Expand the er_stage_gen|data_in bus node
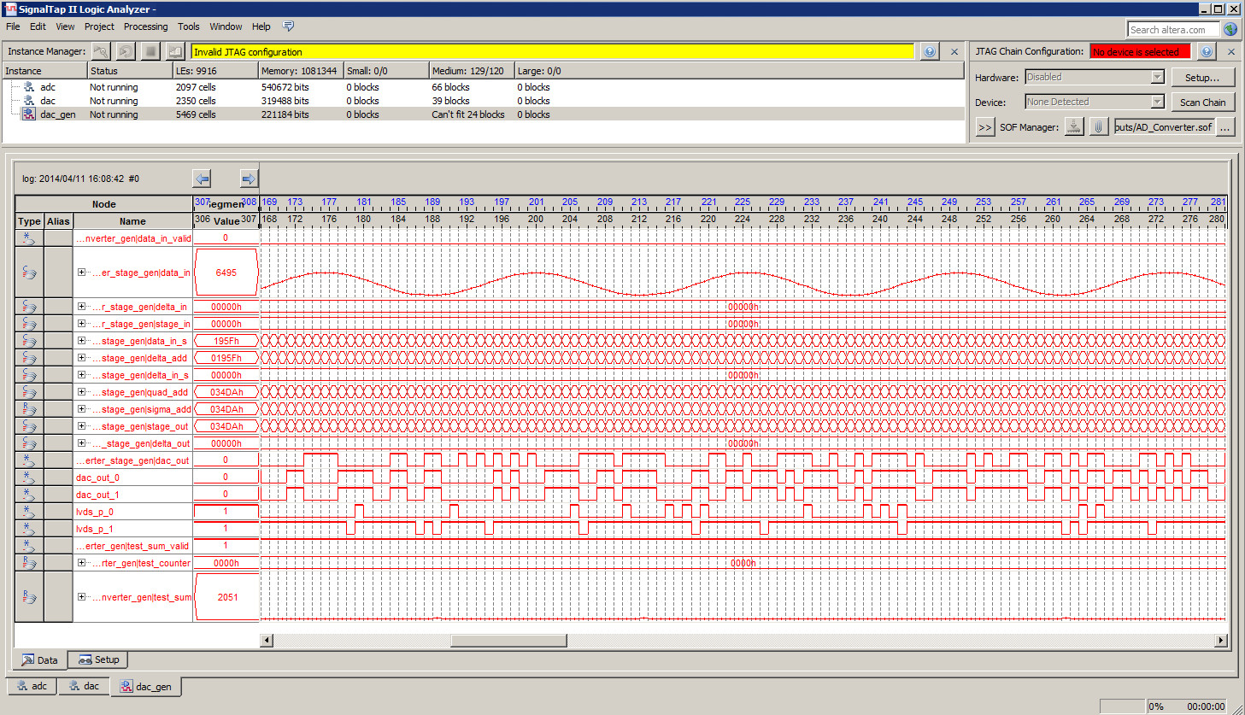The height and width of the screenshot is (715, 1245). click(x=81, y=273)
